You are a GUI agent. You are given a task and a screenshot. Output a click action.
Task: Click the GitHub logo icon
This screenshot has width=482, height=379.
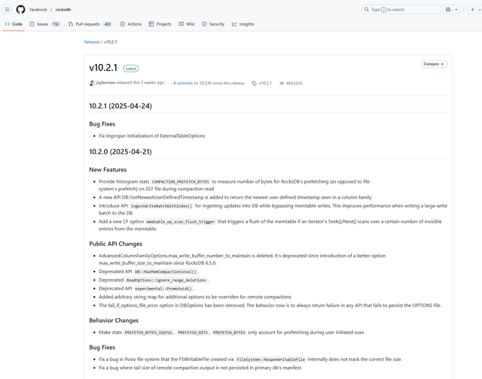tap(20, 10)
